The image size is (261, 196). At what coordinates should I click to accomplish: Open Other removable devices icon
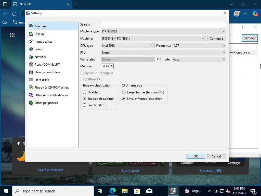31,95
